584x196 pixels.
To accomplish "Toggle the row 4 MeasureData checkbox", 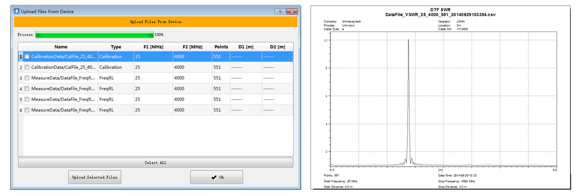I will tap(27, 89).
